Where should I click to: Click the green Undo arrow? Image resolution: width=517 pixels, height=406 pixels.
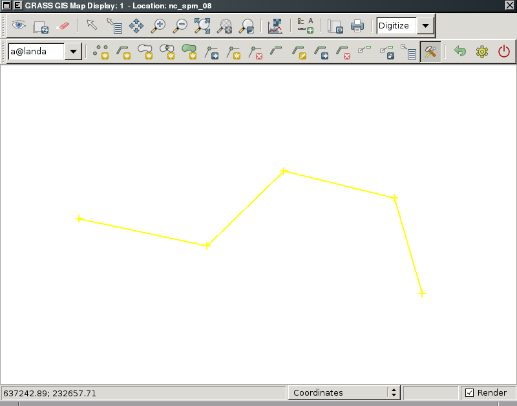pyautogui.click(x=460, y=52)
